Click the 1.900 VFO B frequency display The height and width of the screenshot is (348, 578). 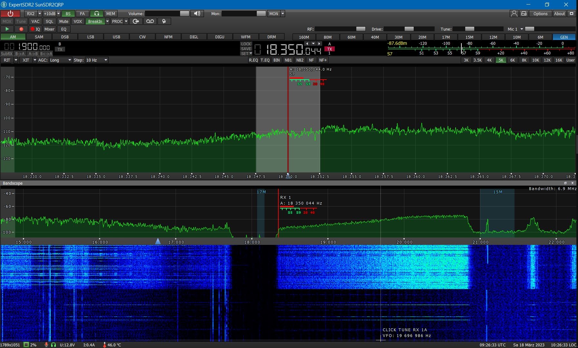tap(27, 47)
